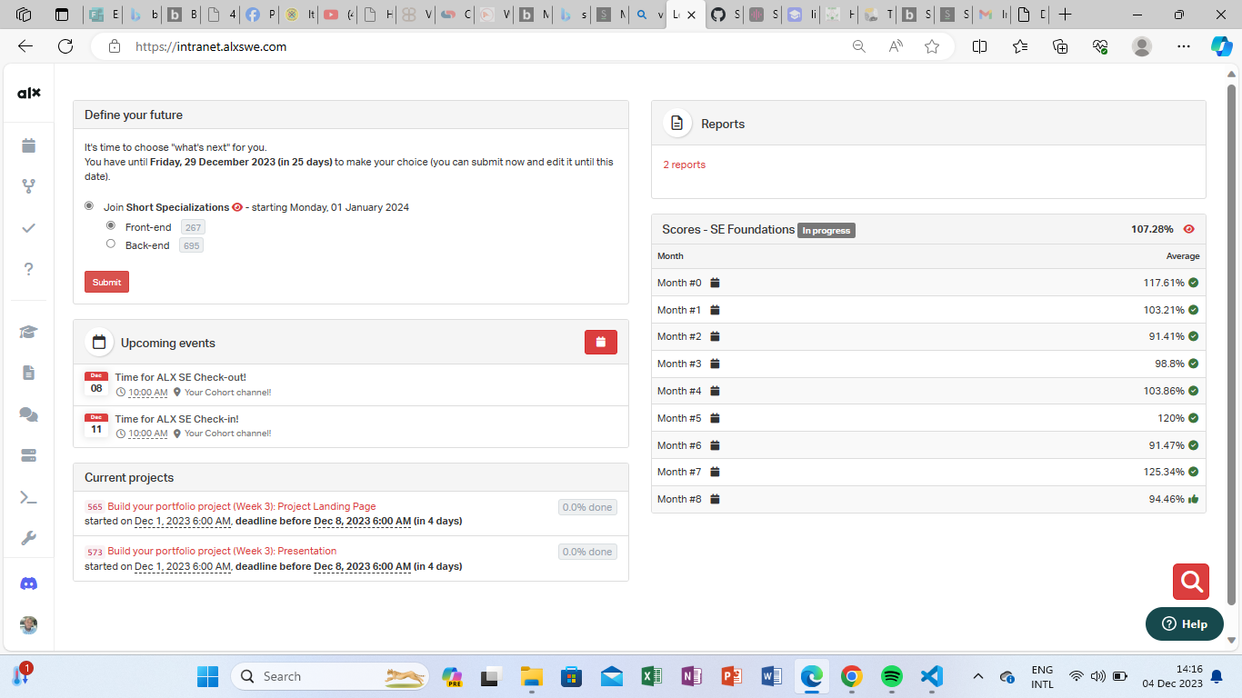This screenshot has width=1242, height=698.
Task: Click the page's vertical scrollbar
Action: pyautogui.click(x=1232, y=345)
